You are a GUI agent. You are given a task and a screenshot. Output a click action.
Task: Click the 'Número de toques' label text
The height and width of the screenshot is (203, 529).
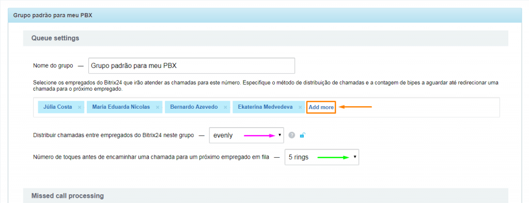tap(151, 157)
